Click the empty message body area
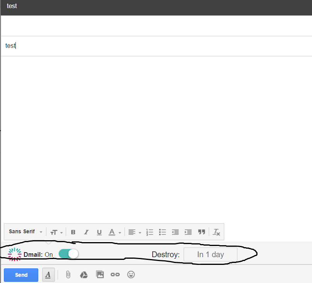Viewport: 312px width, 283px height. coord(157,139)
